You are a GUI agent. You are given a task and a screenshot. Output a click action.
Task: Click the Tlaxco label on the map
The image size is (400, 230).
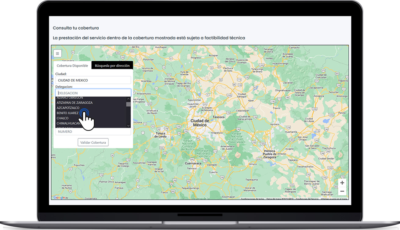(x=276, y=108)
